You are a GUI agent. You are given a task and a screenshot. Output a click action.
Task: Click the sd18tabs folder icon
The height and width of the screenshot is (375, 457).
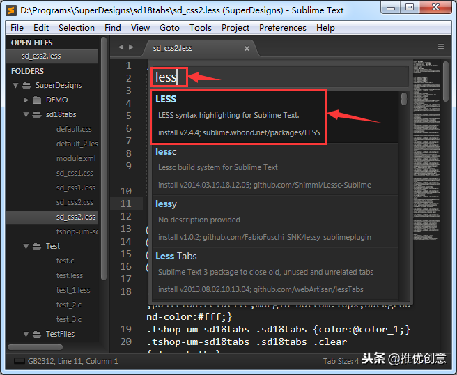tap(37, 114)
